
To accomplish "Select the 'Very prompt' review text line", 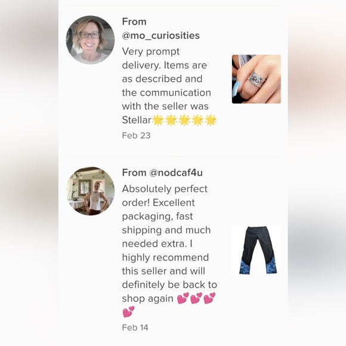I will click(x=151, y=52).
